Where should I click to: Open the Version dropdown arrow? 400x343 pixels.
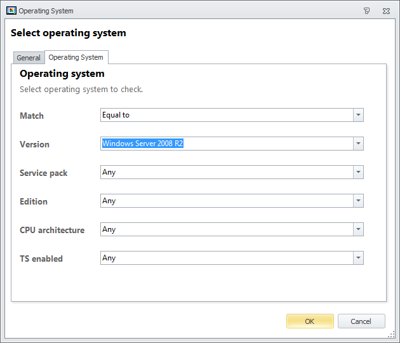coord(358,144)
